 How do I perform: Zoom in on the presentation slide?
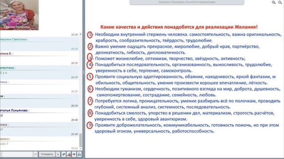coord(274,2)
